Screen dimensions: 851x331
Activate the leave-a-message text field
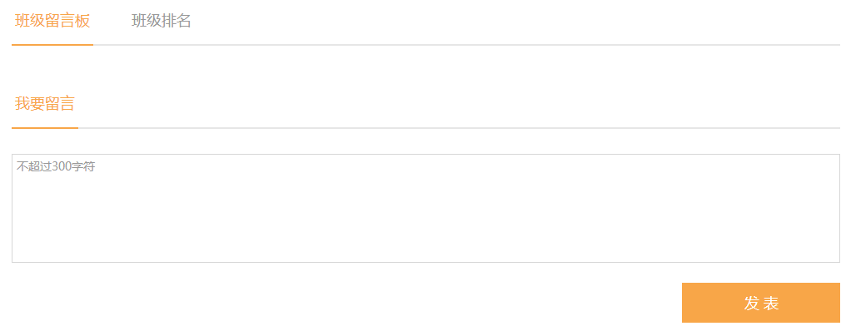point(426,209)
